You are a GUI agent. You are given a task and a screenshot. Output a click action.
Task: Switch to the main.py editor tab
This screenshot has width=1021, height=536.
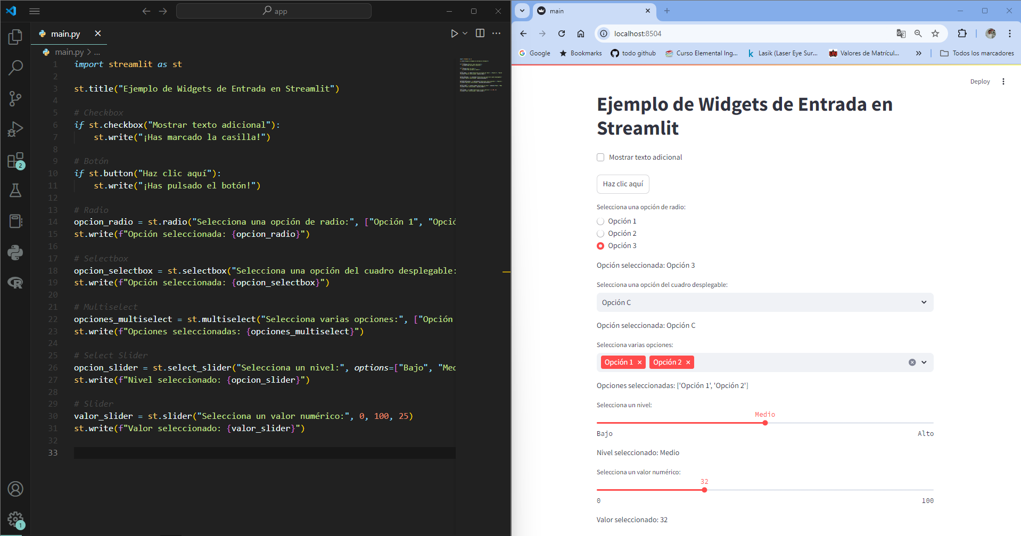coord(65,34)
